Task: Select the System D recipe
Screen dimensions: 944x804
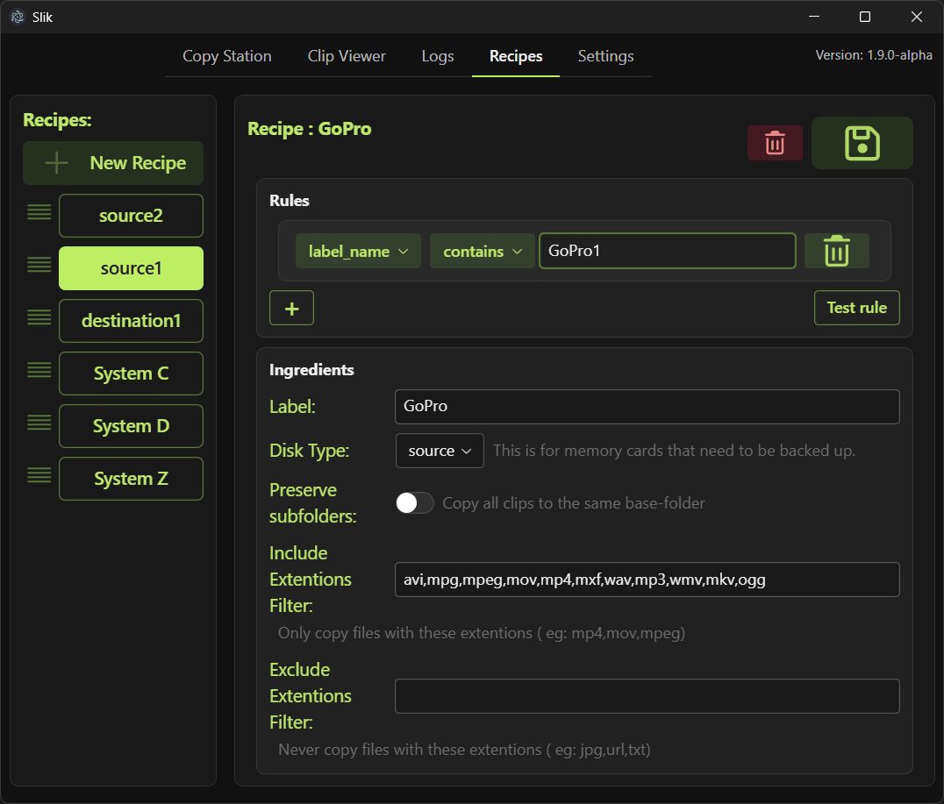Action: point(131,426)
